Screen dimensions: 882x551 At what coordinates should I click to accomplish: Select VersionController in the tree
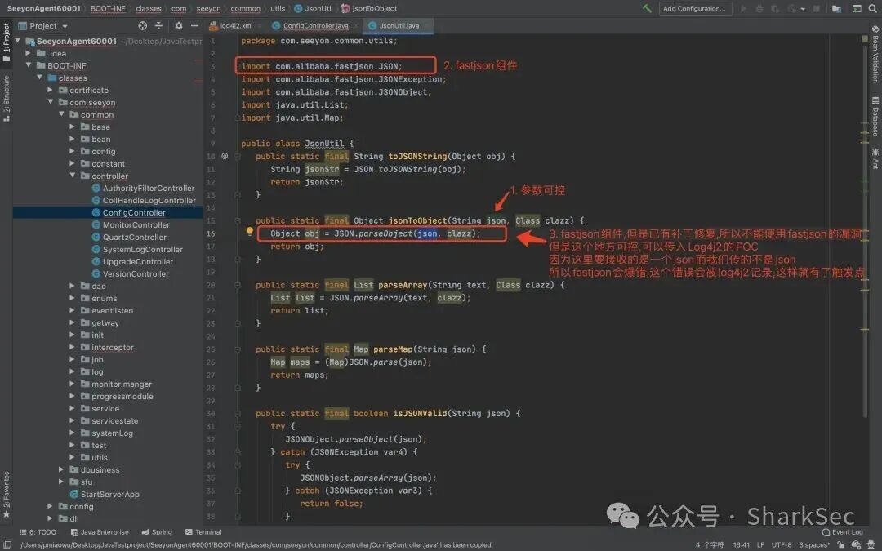click(x=136, y=273)
